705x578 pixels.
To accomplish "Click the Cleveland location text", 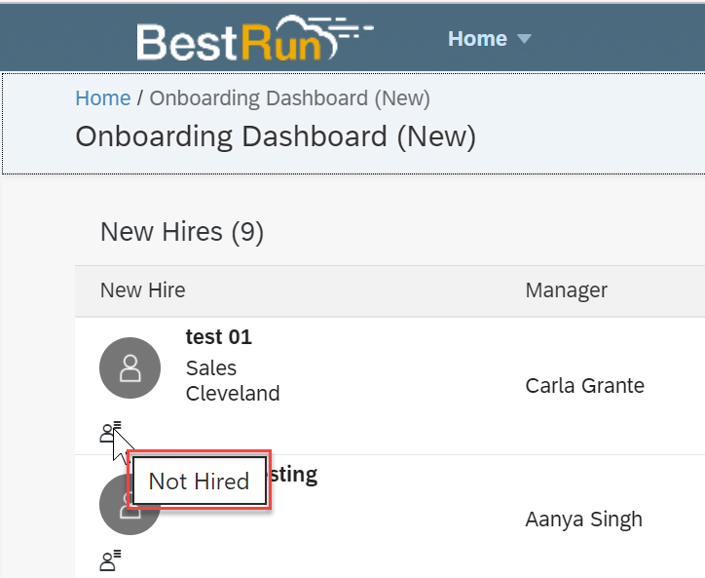I will click(233, 394).
